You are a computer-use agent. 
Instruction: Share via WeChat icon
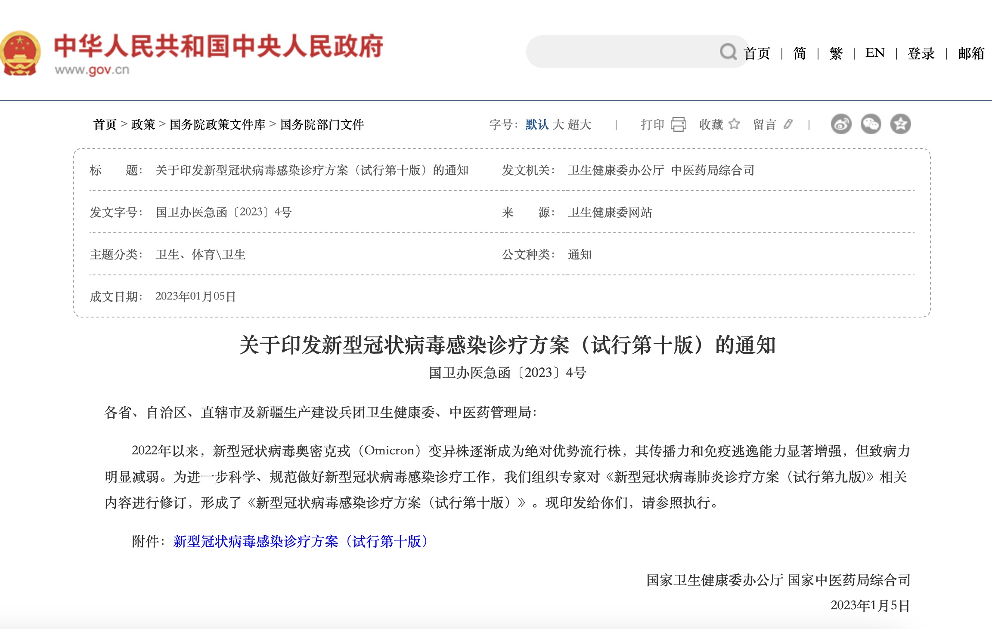(x=871, y=124)
